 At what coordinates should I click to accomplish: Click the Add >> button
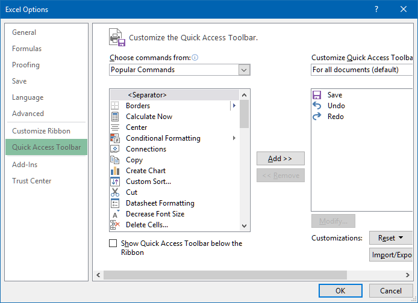pyautogui.click(x=281, y=159)
